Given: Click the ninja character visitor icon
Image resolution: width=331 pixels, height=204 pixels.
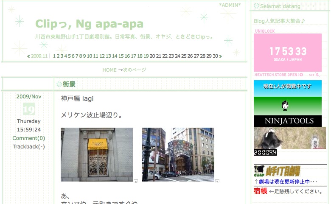Looking at the screenshot, I should (x=285, y=106).
